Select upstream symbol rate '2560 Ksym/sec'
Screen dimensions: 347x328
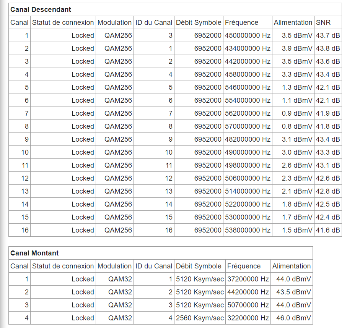pos(200,318)
